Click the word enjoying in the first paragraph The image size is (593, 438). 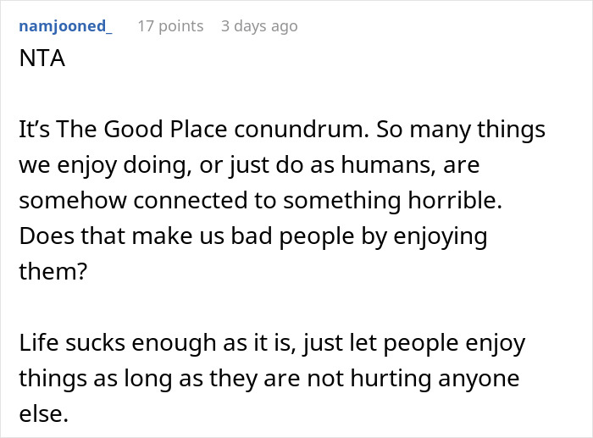tap(439, 236)
